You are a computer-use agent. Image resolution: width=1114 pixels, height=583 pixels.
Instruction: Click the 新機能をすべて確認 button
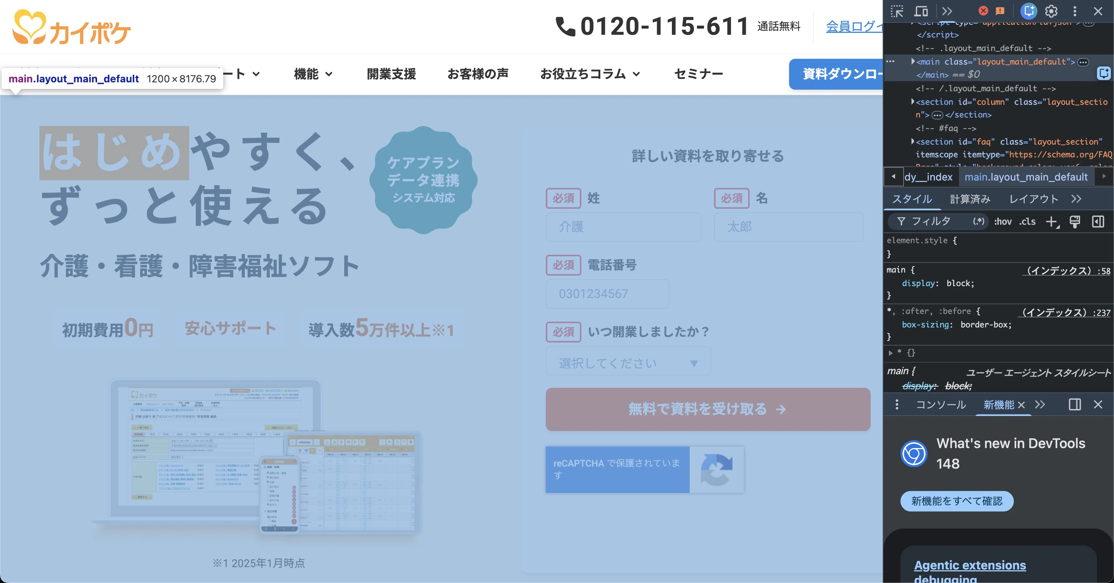coord(957,501)
